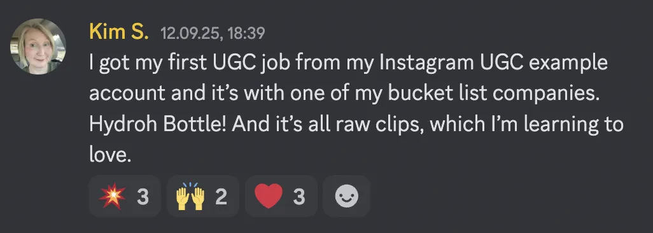Click the 12.09.25, 18:39 timestamp
The width and height of the screenshot is (653, 233).
pos(213,33)
